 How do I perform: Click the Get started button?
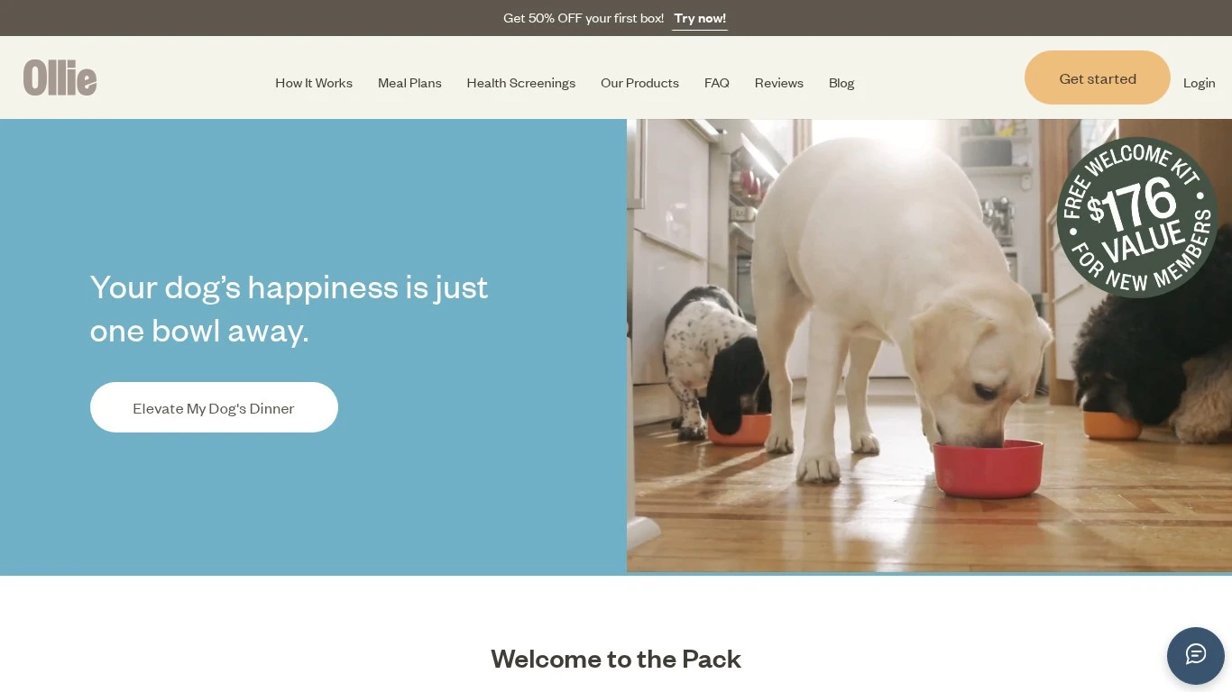[x=1098, y=77]
